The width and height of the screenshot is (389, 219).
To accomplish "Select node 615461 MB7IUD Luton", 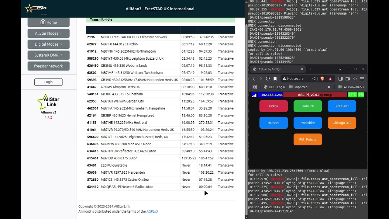I will point(160,158).
